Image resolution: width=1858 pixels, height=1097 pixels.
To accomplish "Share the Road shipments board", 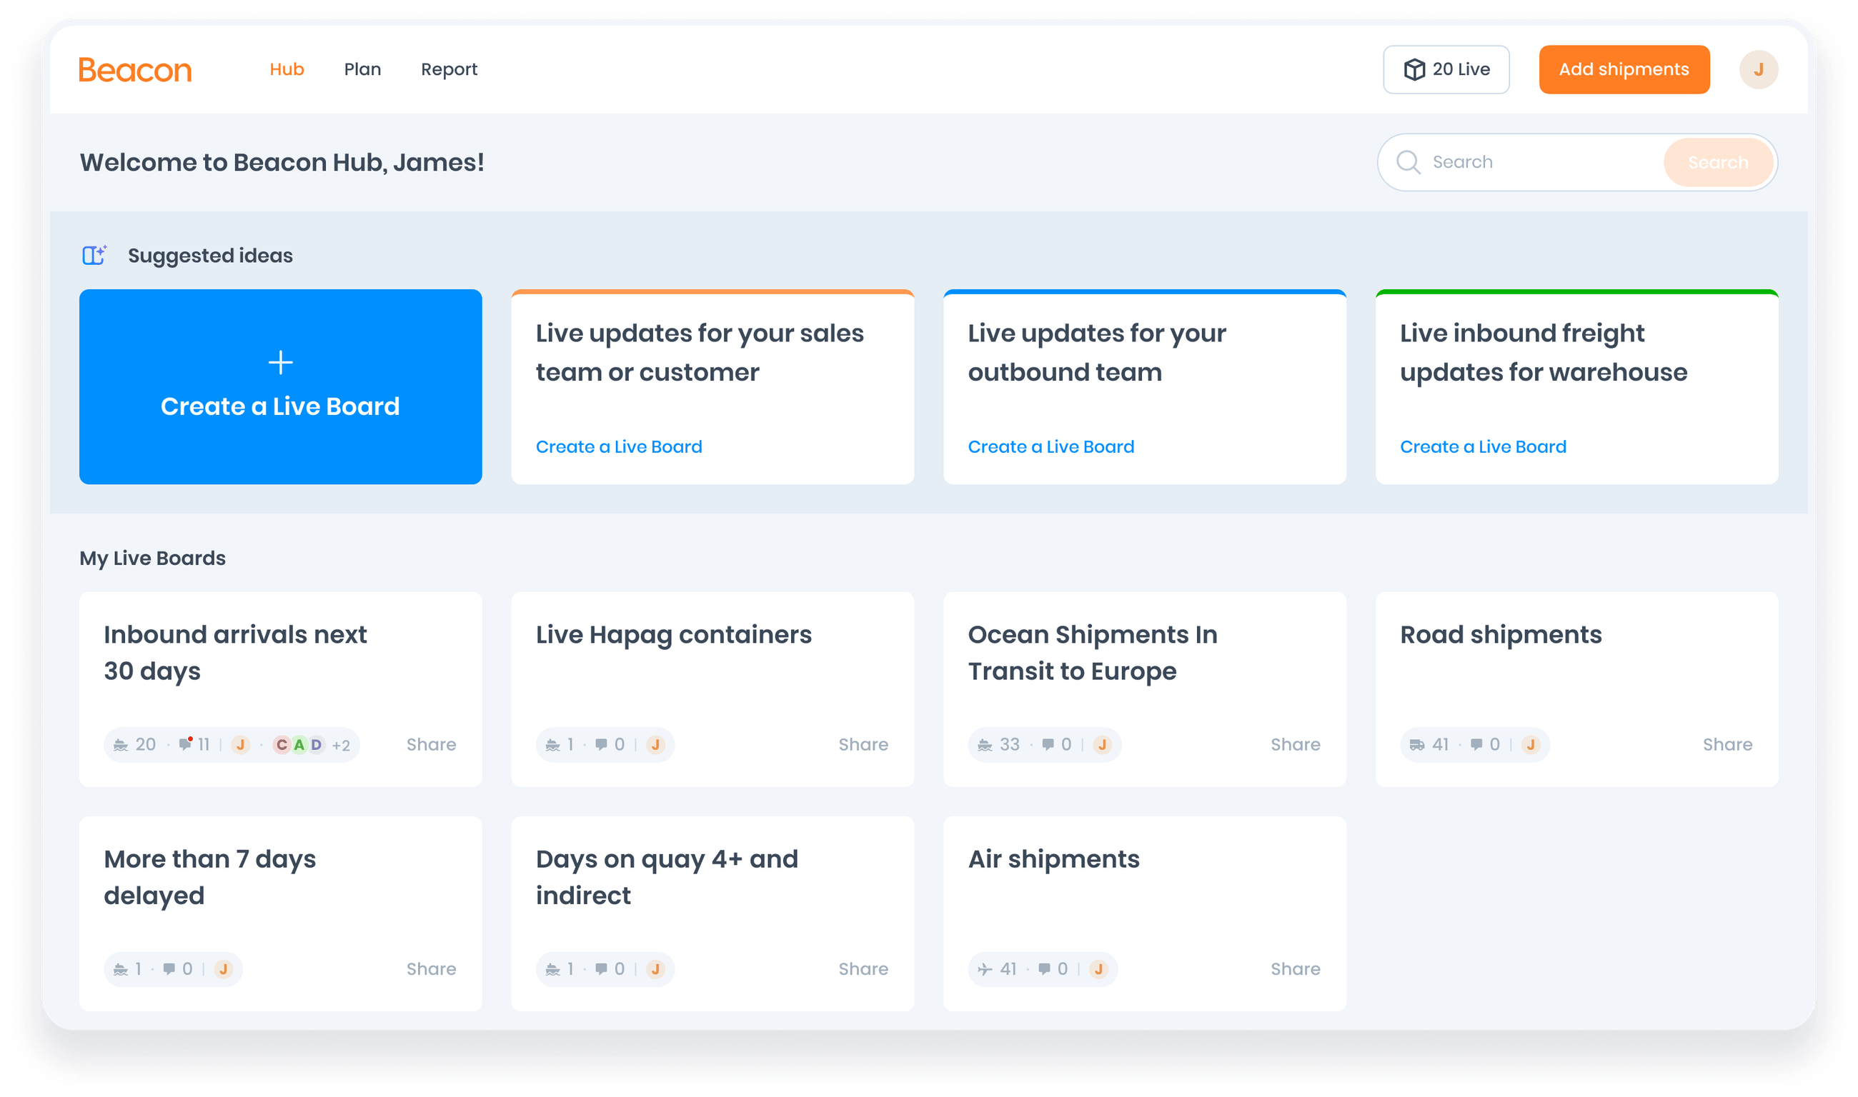I will (x=1728, y=744).
